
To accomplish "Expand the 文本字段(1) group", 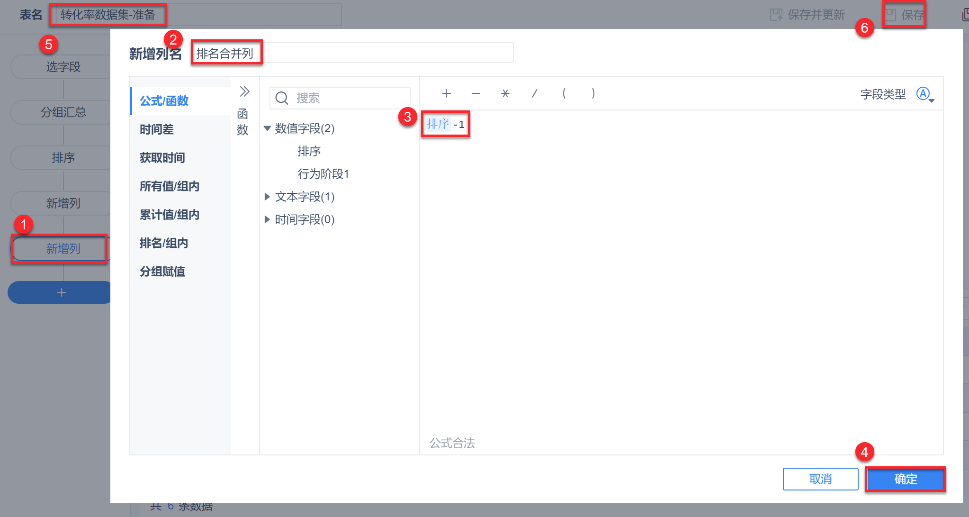I will coord(267,197).
